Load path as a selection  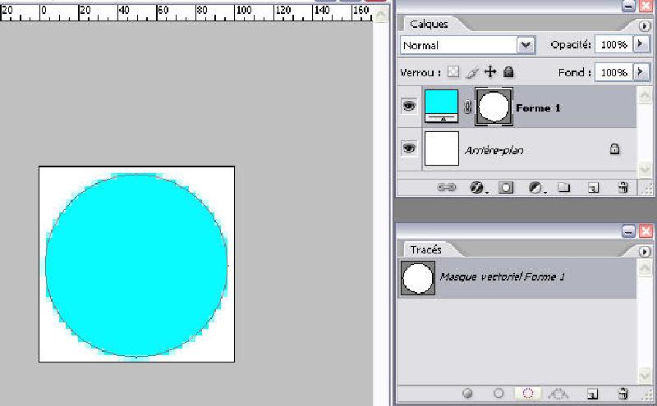tap(528, 393)
